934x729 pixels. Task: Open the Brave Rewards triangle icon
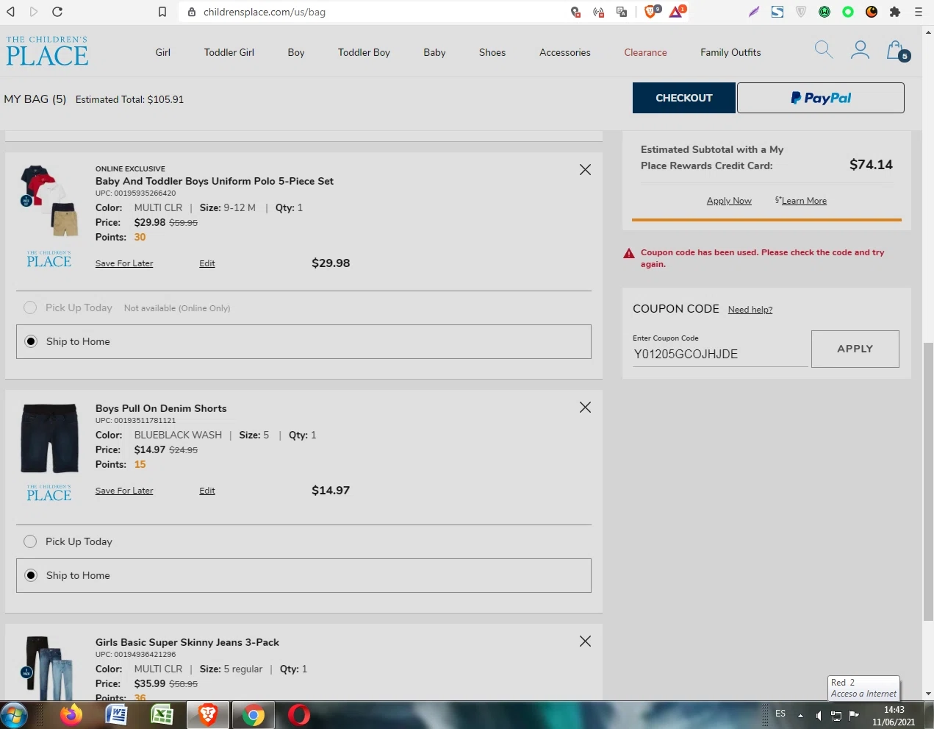tap(677, 11)
